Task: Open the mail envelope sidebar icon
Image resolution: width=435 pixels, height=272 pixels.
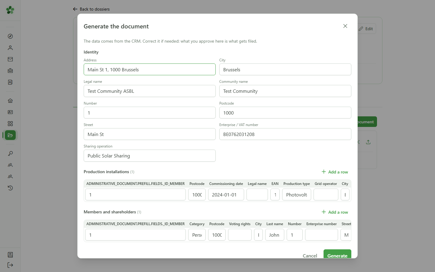Action: click(10, 59)
